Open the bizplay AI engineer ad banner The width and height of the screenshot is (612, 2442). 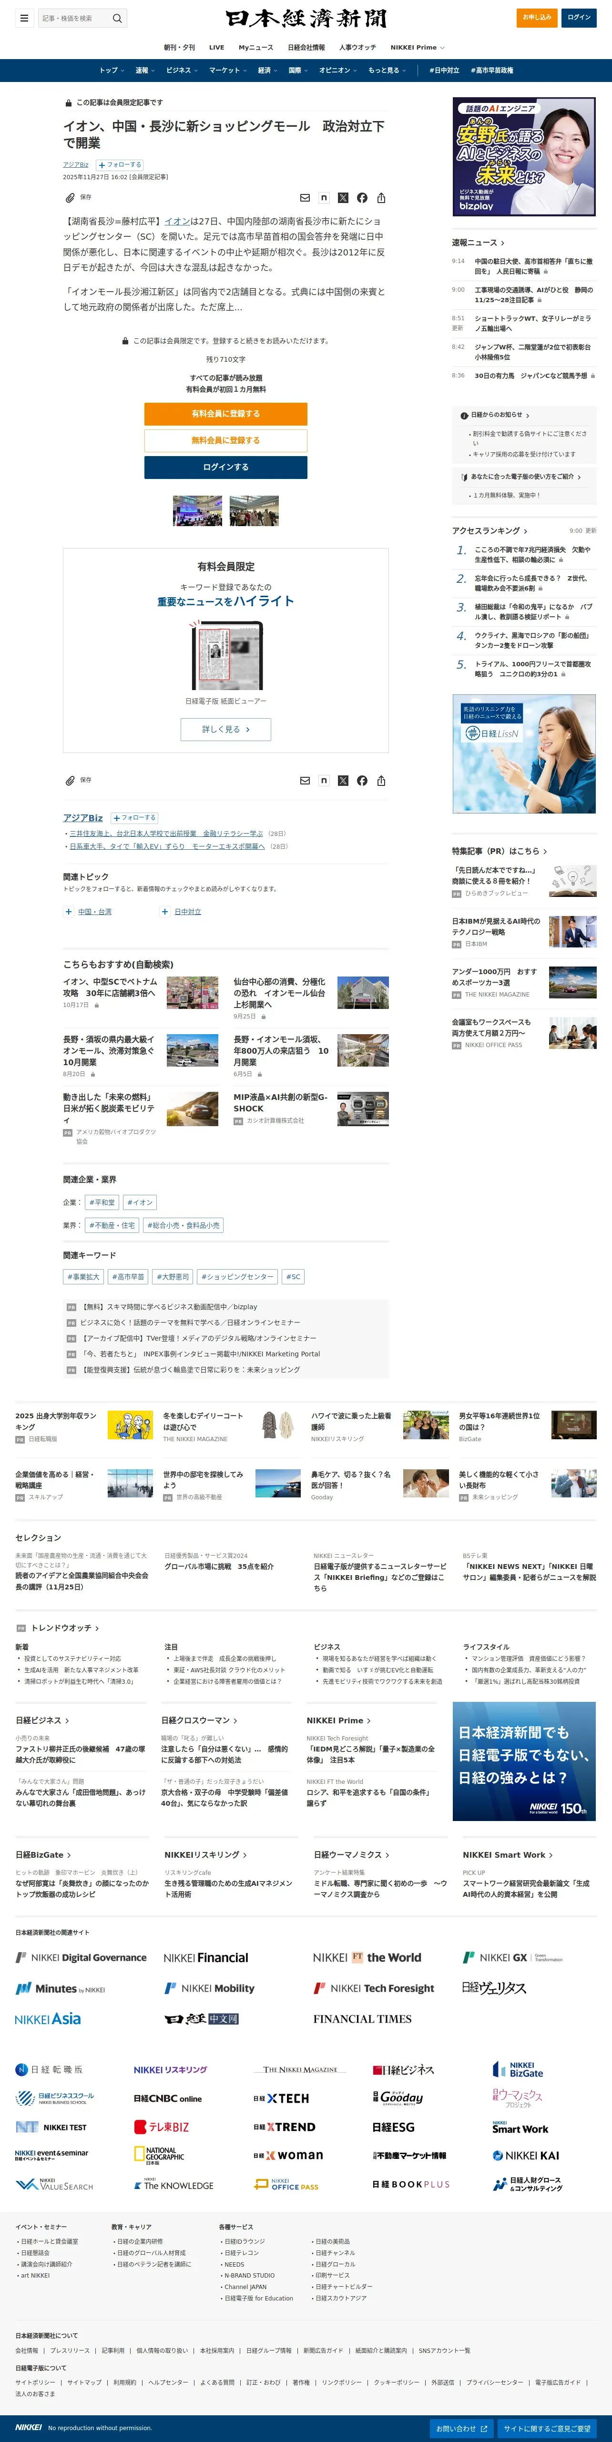(524, 156)
